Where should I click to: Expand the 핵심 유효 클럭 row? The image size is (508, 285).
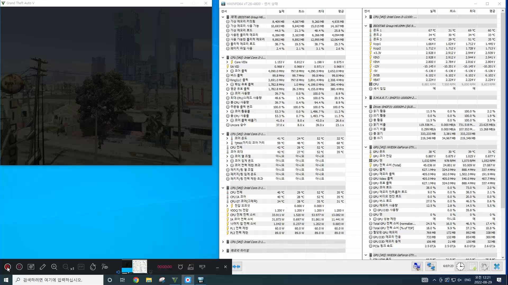point(227,85)
